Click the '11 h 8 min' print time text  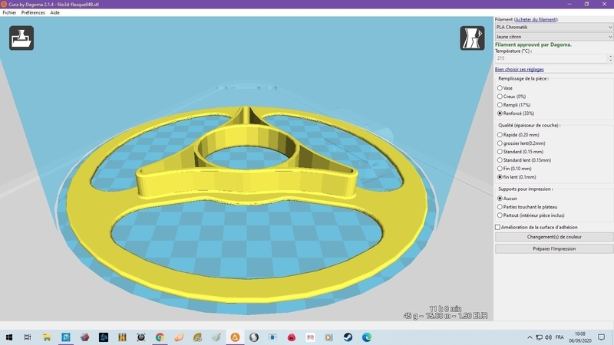(x=445, y=309)
